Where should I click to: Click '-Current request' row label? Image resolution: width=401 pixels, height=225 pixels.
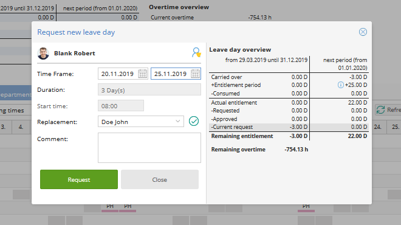coord(231,127)
